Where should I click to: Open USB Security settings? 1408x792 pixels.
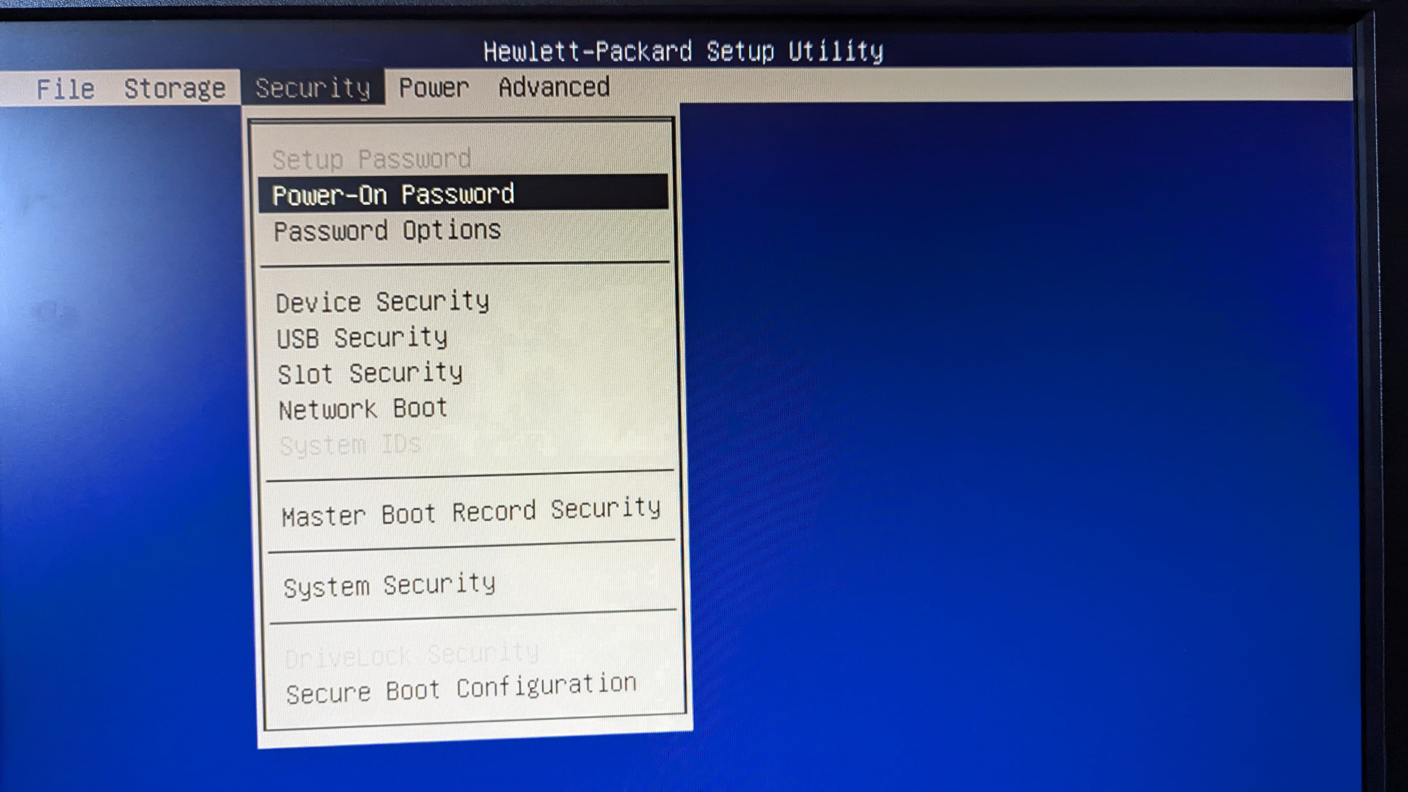click(362, 338)
